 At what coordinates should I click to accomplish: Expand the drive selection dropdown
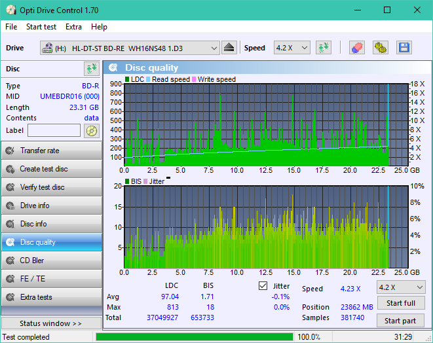click(214, 48)
